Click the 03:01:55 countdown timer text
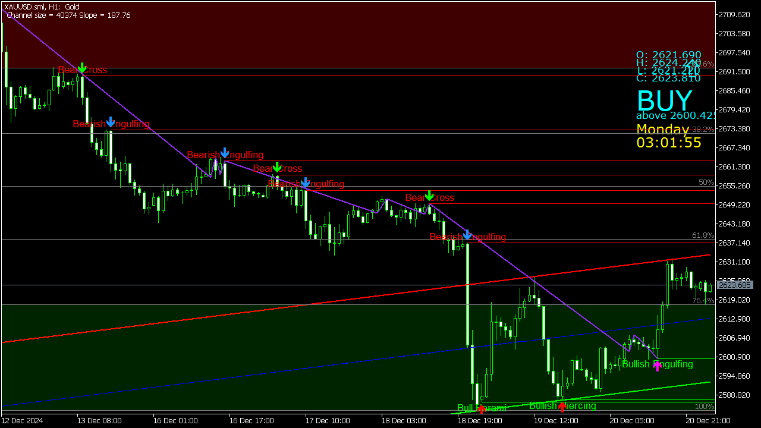The height and width of the screenshot is (428, 761). [x=668, y=143]
